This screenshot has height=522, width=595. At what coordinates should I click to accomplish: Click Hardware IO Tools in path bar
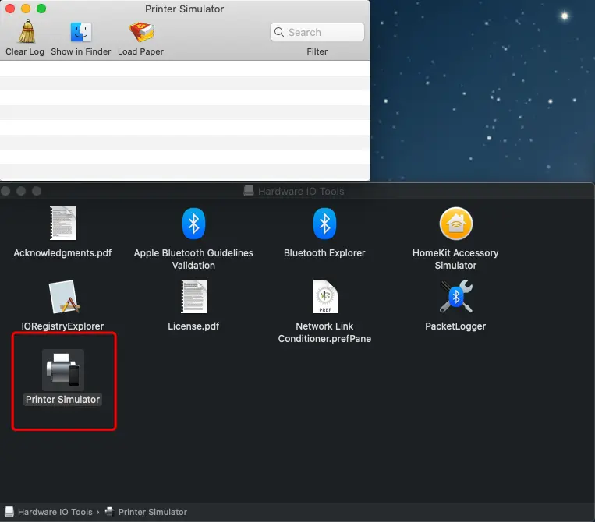[x=55, y=512]
